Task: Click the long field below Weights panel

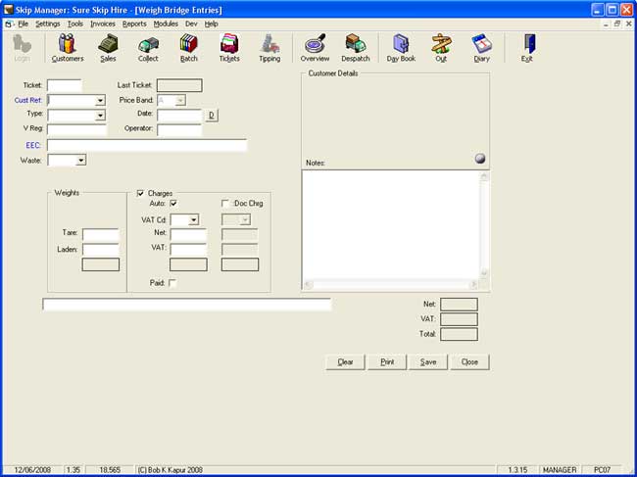Action: tap(186, 305)
